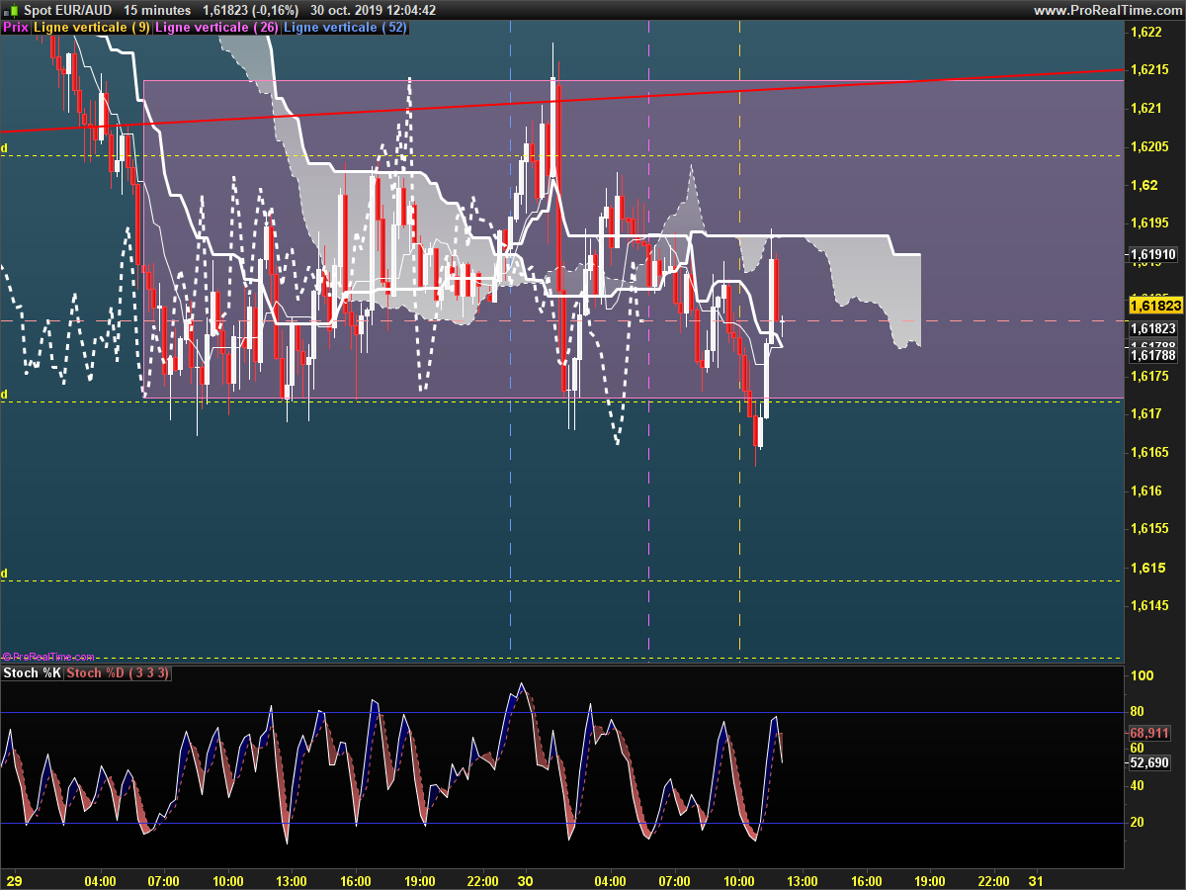Select the Ligne verticale (52) label
The height and width of the screenshot is (890, 1186).
[345, 28]
